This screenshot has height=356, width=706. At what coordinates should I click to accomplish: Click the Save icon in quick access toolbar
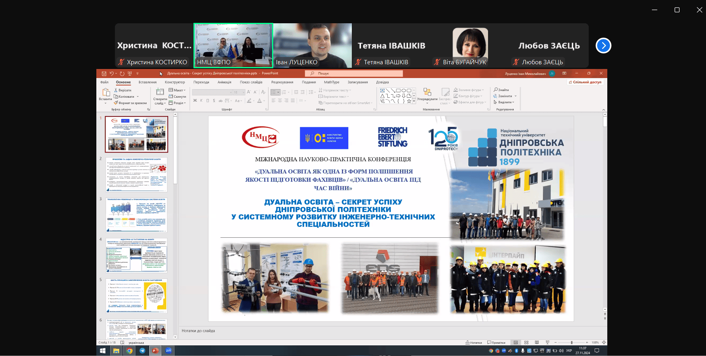[x=104, y=74]
